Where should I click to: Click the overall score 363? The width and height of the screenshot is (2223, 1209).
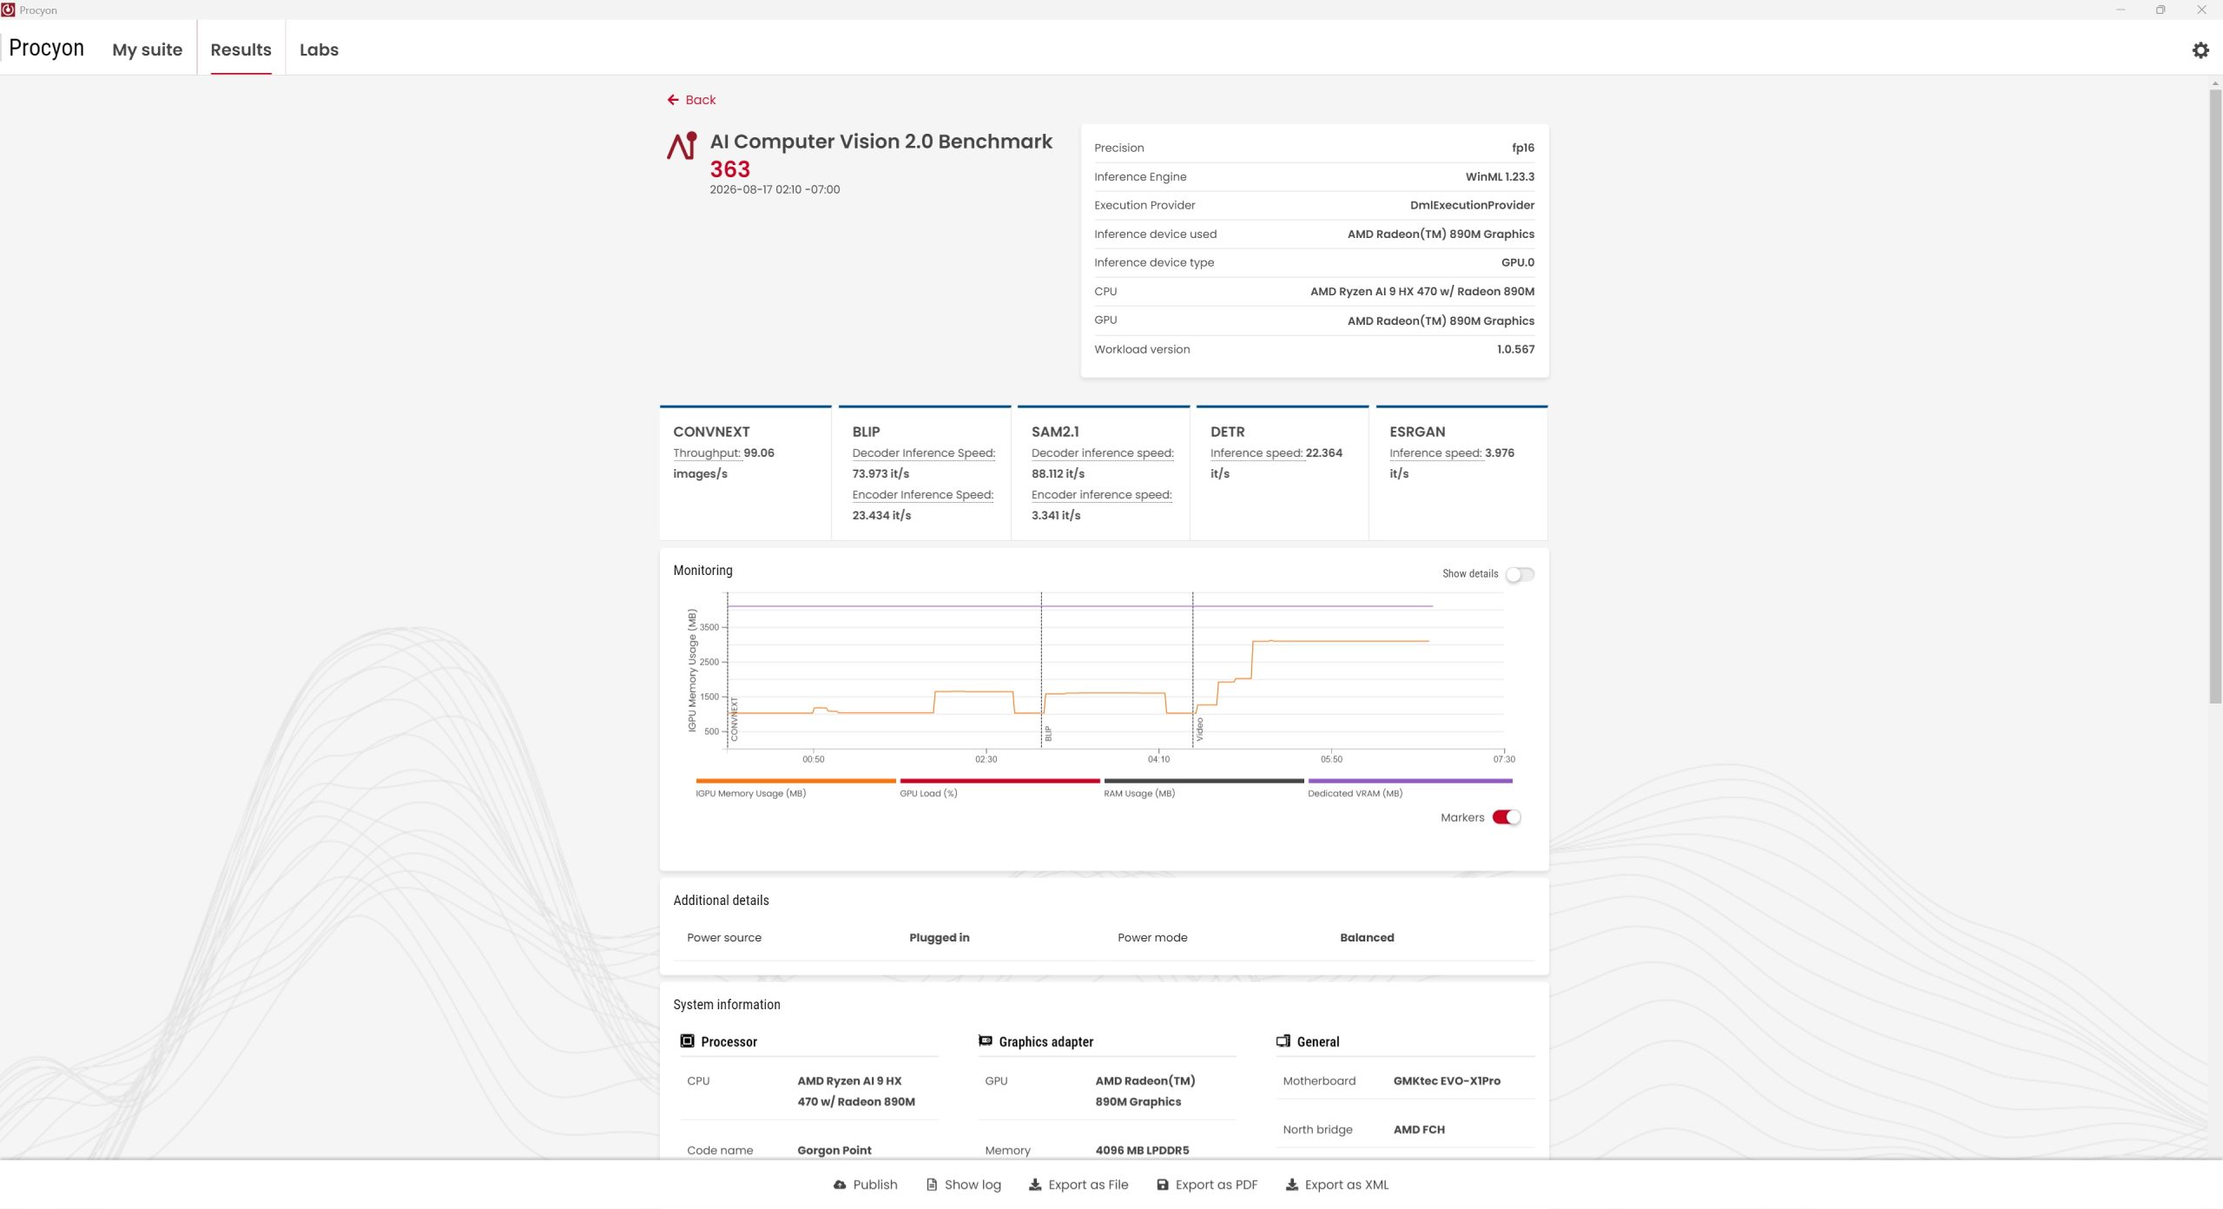click(x=729, y=169)
